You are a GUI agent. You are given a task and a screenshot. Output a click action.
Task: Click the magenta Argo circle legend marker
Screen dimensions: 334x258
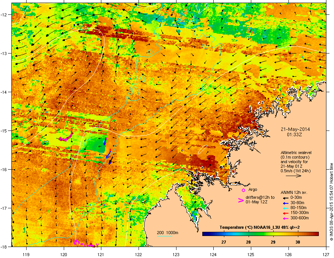click(243, 190)
